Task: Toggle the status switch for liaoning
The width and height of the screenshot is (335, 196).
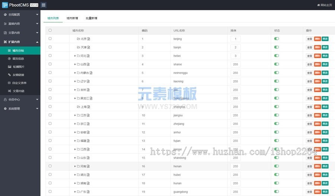Action: (x=277, y=81)
